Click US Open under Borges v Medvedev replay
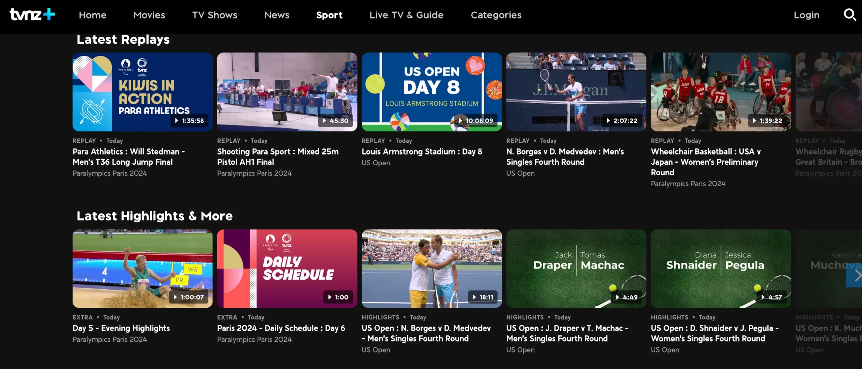Image resolution: width=862 pixels, height=369 pixels. (521, 173)
